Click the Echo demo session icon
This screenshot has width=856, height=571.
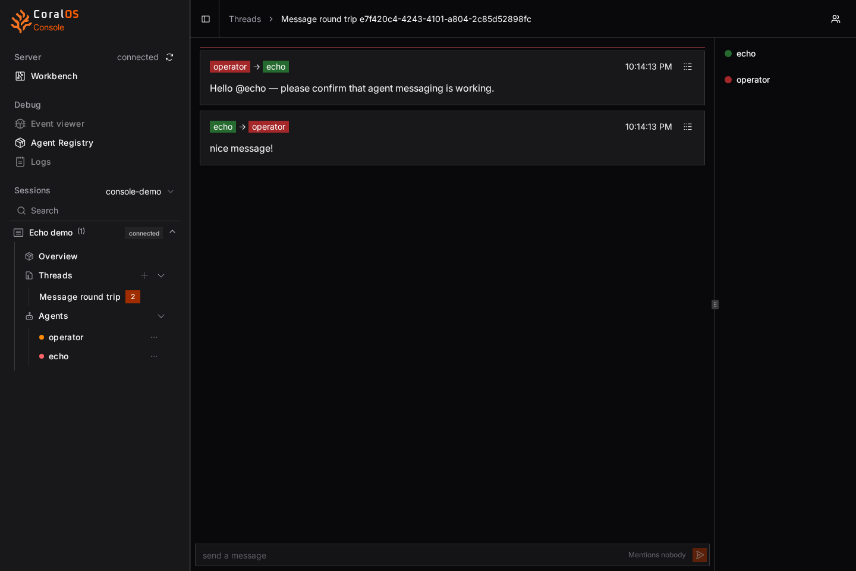[x=18, y=233]
